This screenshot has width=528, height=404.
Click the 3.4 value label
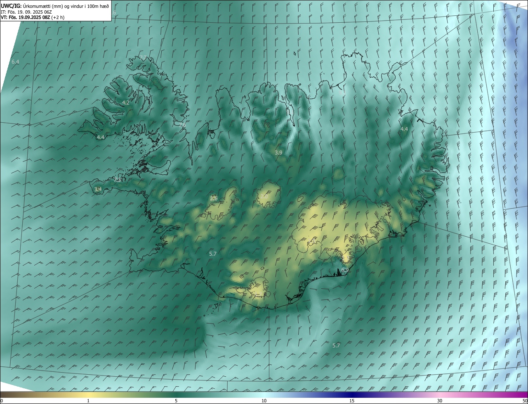(98, 189)
